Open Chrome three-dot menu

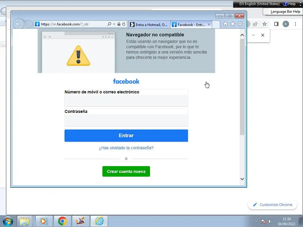point(295,24)
